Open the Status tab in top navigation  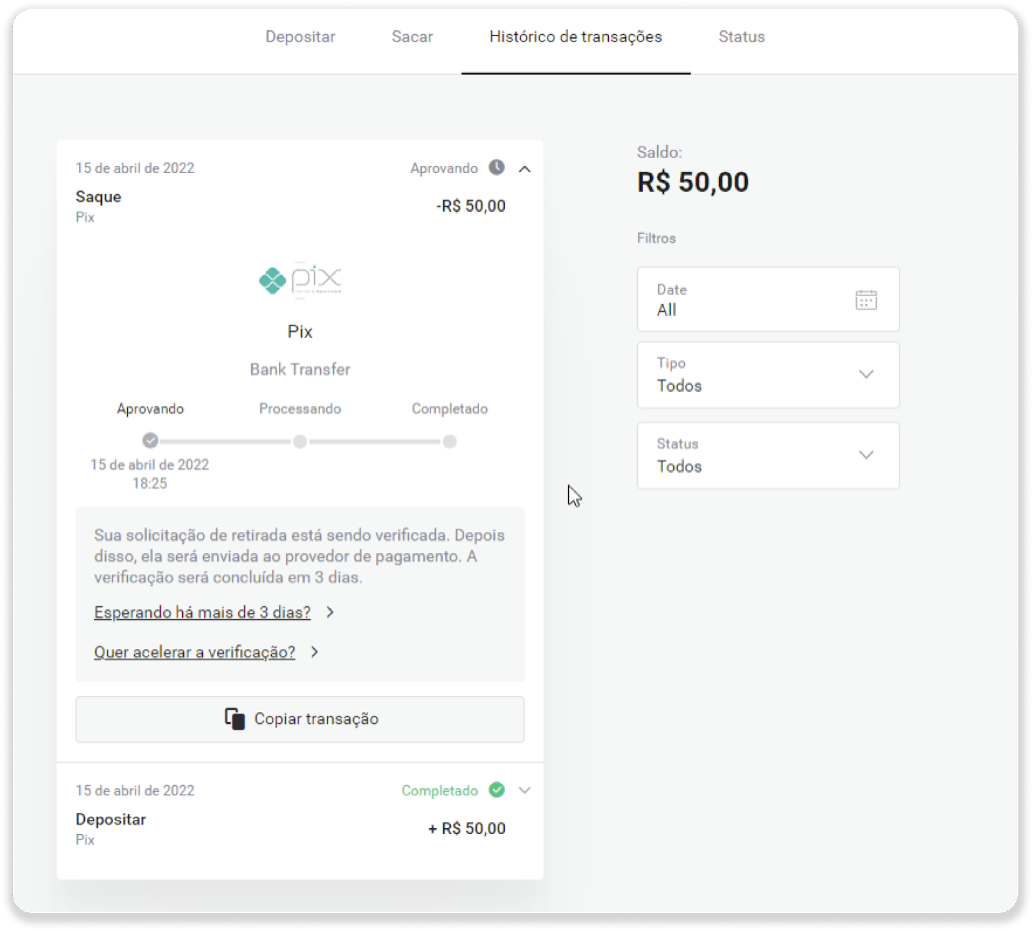coord(741,37)
